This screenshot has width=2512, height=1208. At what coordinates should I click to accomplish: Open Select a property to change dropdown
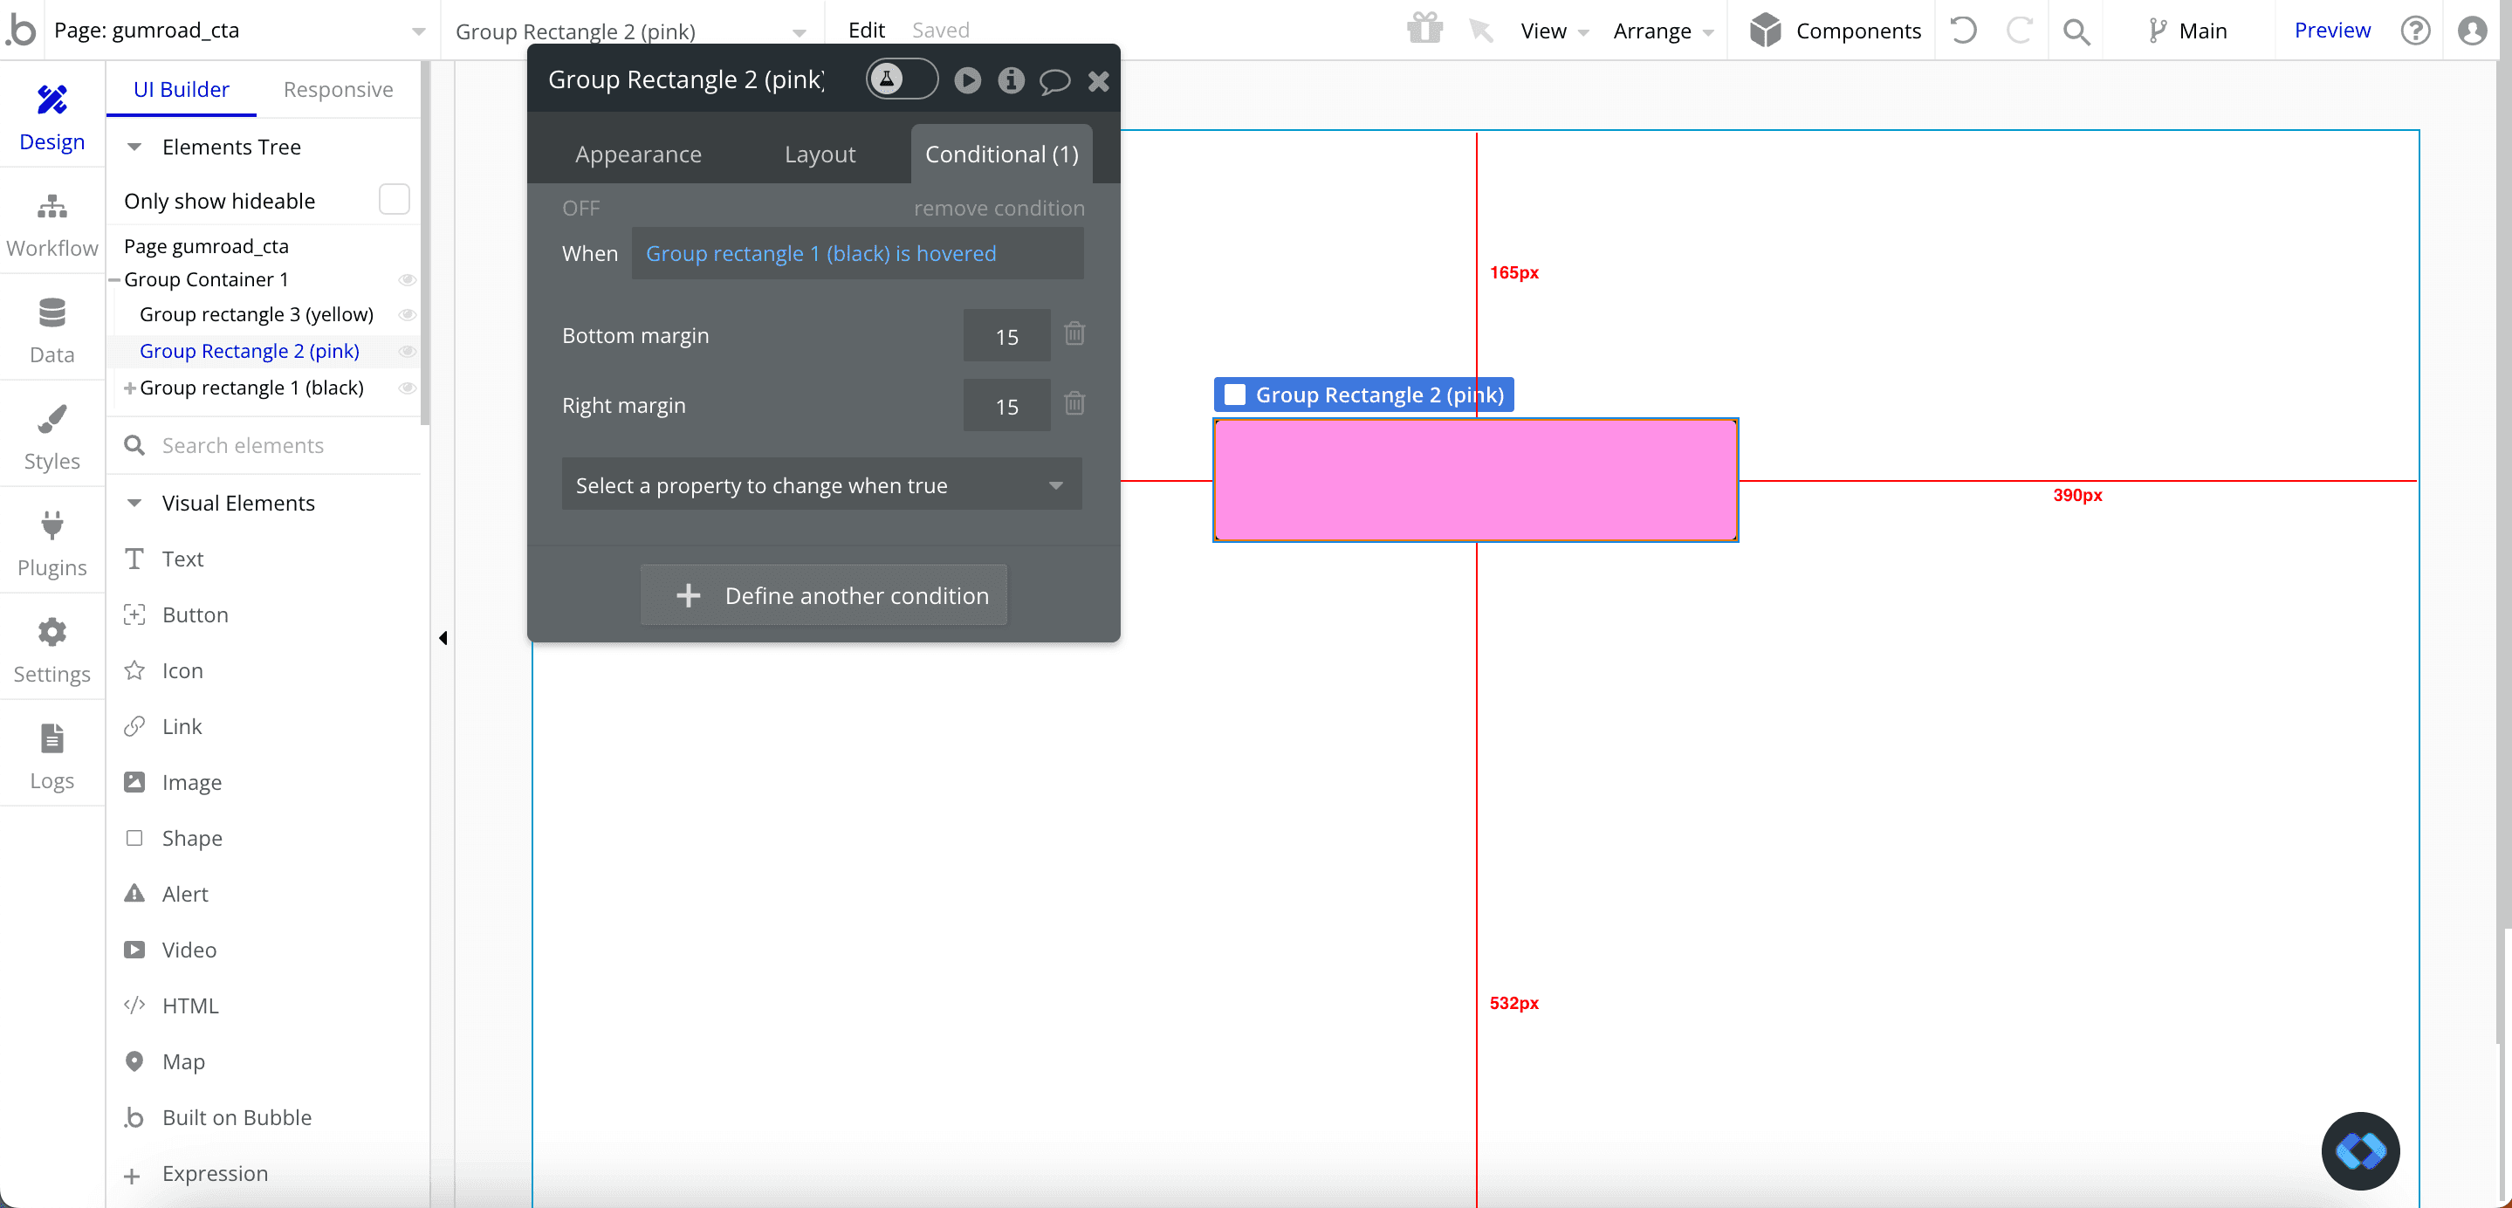821,484
